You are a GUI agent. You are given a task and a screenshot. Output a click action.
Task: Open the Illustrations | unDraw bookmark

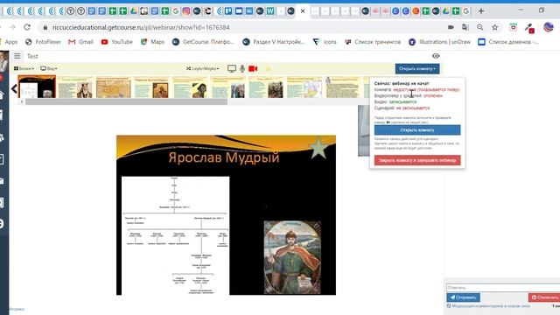439,42
